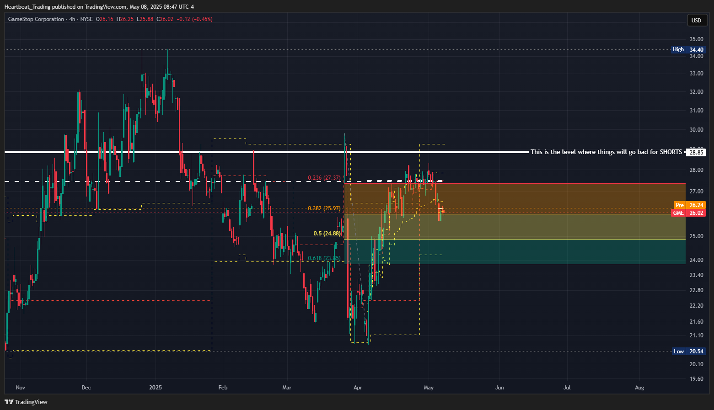Click the 19.60 price axis value

tap(697, 379)
